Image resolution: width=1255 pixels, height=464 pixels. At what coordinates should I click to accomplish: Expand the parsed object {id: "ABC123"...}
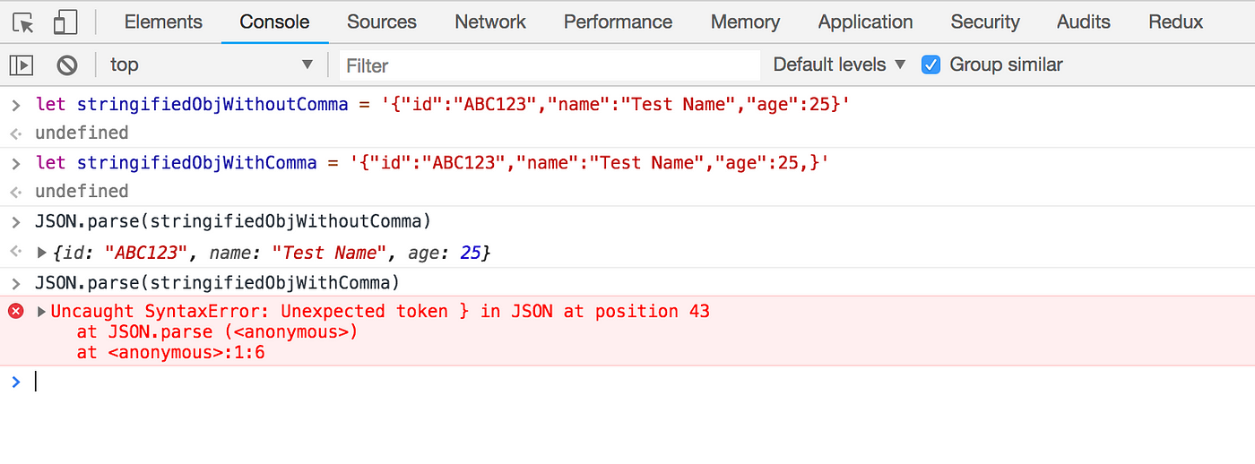tap(41, 253)
